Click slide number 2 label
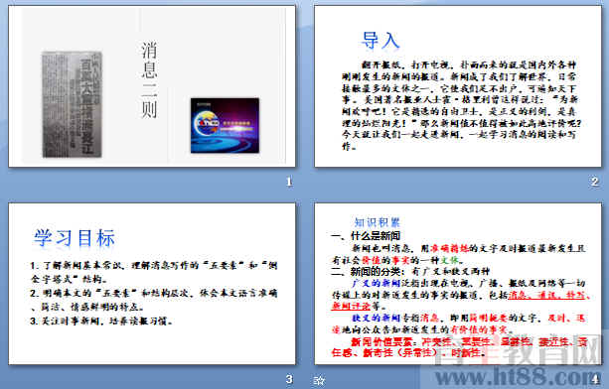This screenshot has width=609, height=389. coord(595,182)
